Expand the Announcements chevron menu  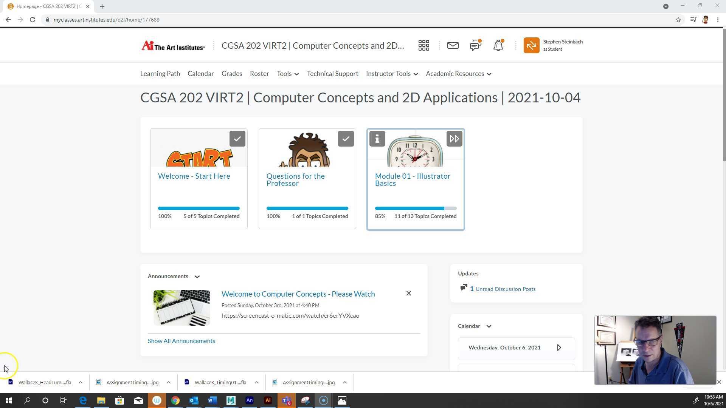[197, 277]
